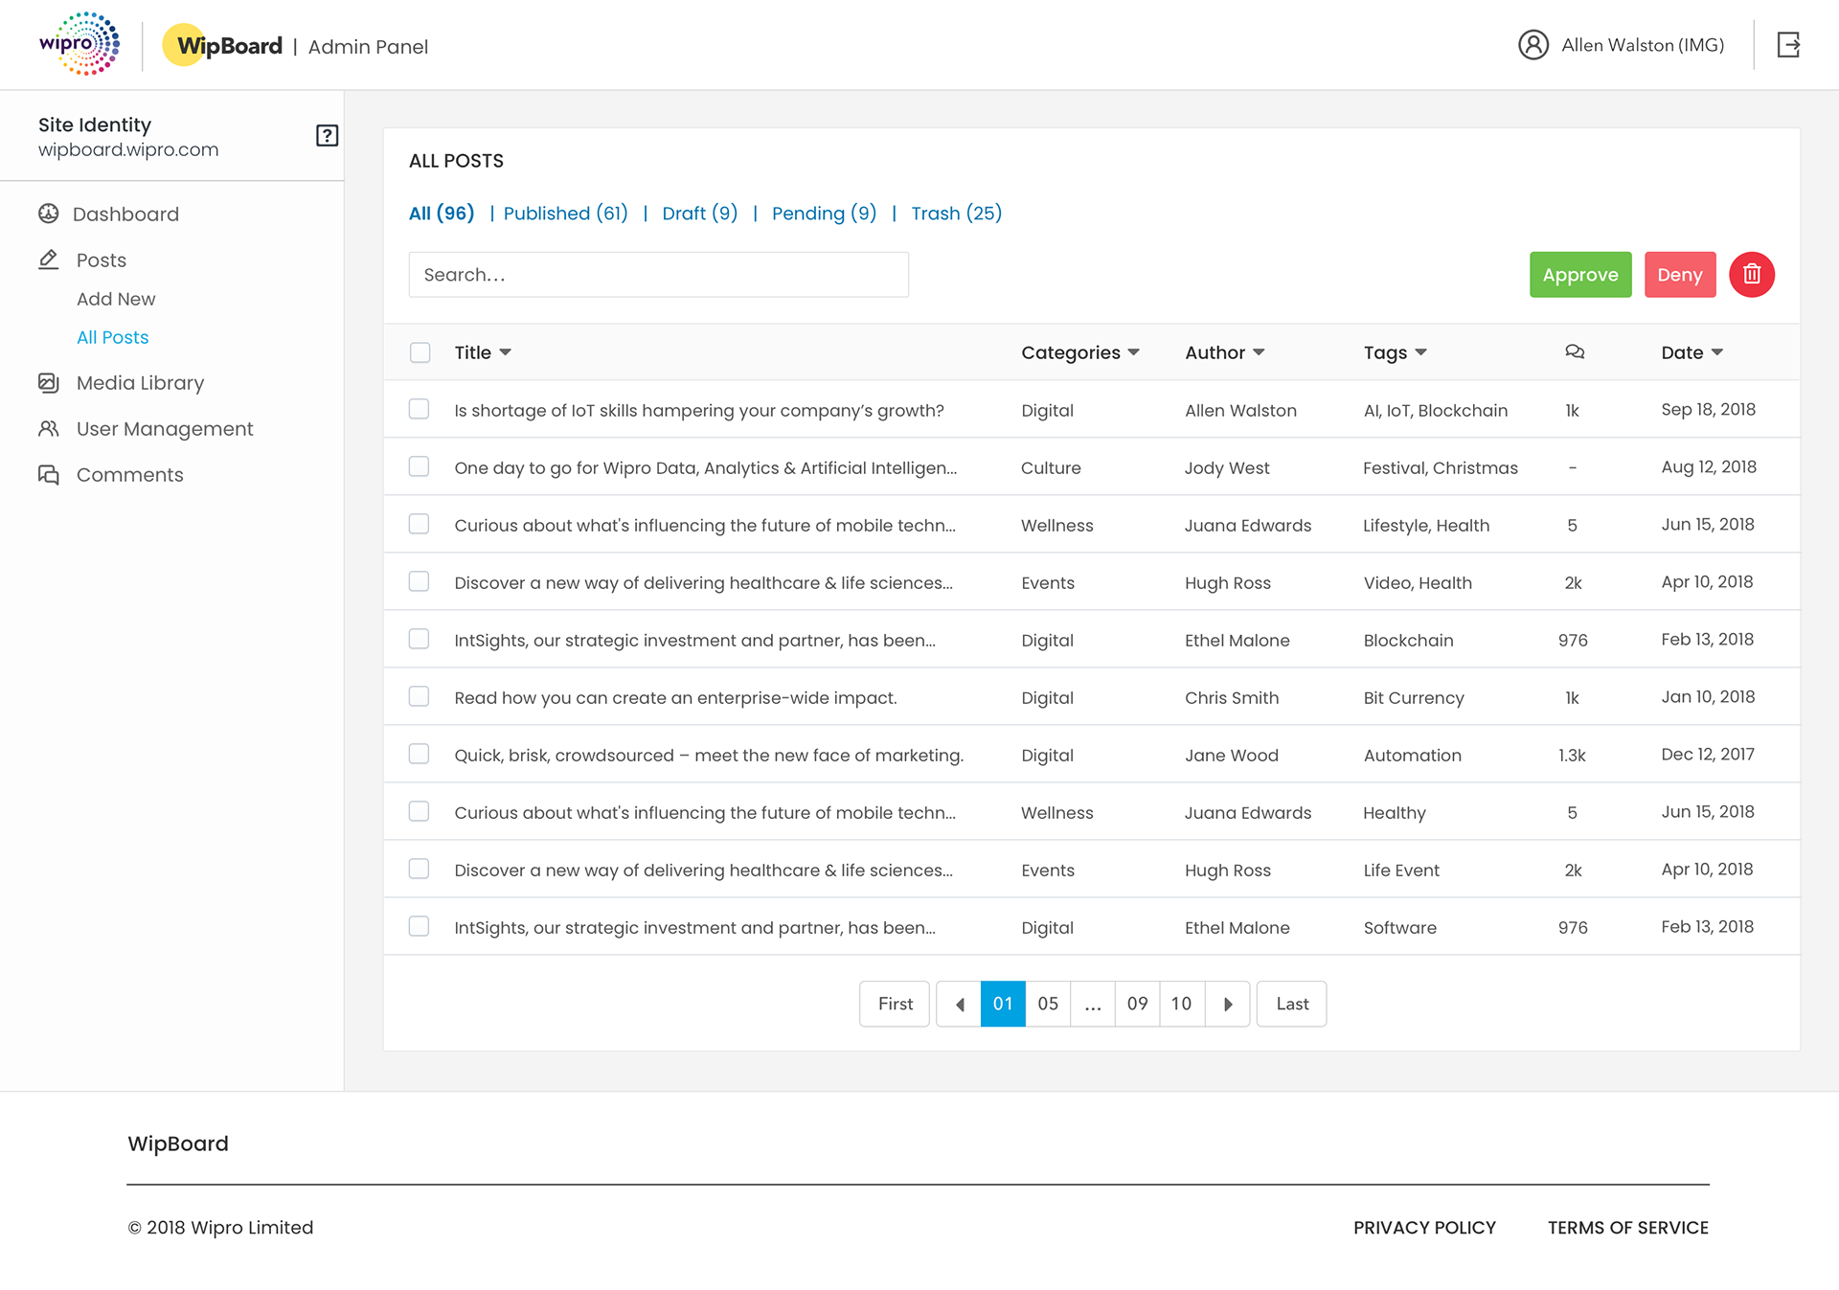This screenshot has height=1290, width=1839.
Task: Click the user profile avatar icon
Action: [x=1532, y=45]
